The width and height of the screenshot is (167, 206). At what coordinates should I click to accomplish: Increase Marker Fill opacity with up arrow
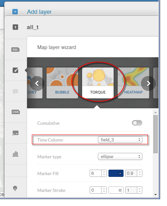pyautogui.click(x=140, y=172)
